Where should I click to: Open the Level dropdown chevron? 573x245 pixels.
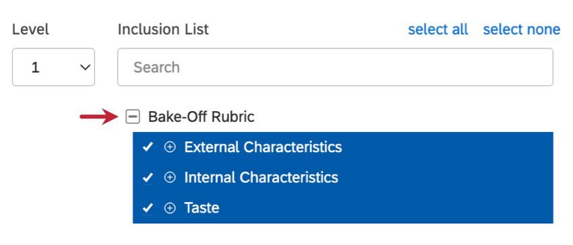point(85,67)
